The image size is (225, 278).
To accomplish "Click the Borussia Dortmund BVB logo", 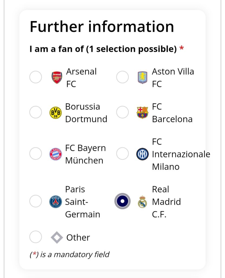I will click(56, 113).
